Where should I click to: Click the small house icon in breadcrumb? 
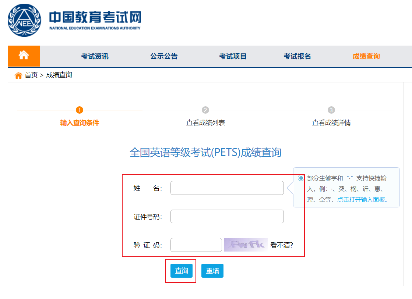18,75
